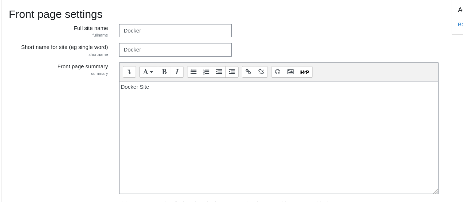The height and width of the screenshot is (202, 463).
Task: Open the partially visible link in right block
Action: 460,24
